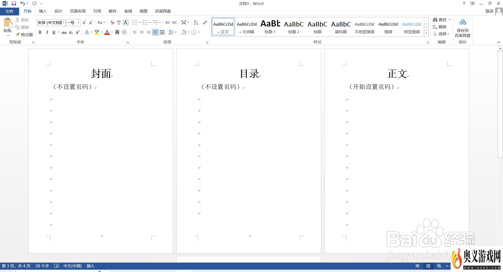This screenshot has height=272, width=503.
Task: Clear all formatting with the eraser icon
Action: (x=112, y=23)
